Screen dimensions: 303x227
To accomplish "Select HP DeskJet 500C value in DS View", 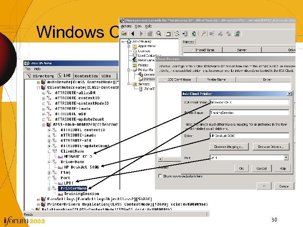I will (81, 167).
